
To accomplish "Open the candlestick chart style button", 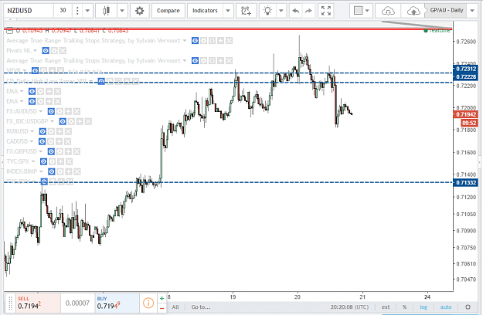I will click(x=107, y=11).
